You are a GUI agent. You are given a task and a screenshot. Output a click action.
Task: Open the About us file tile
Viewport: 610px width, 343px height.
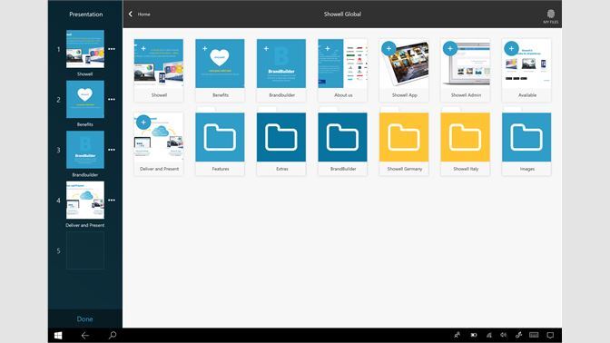click(342, 71)
